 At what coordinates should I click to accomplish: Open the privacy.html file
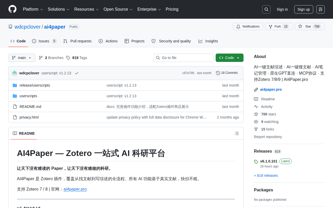[x=29, y=117]
